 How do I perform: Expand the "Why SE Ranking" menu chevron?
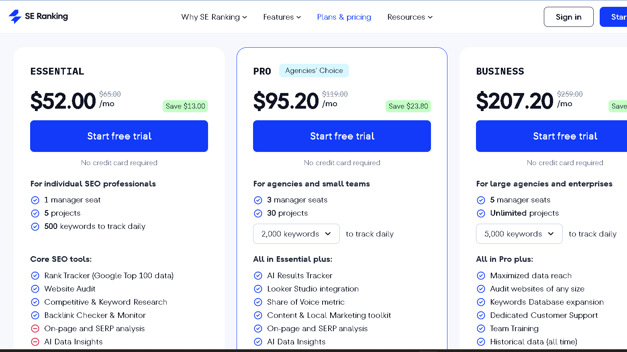click(x=245, y=17)
